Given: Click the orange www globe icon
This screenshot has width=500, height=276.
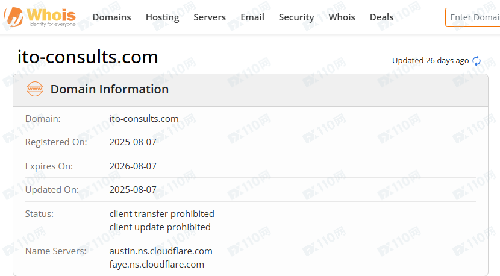Looking at the screenshot, I should point(35,89).
